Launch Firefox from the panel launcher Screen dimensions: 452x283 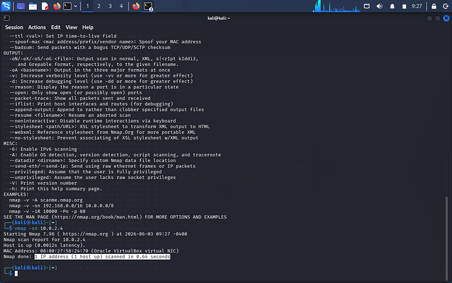point(57,6)
